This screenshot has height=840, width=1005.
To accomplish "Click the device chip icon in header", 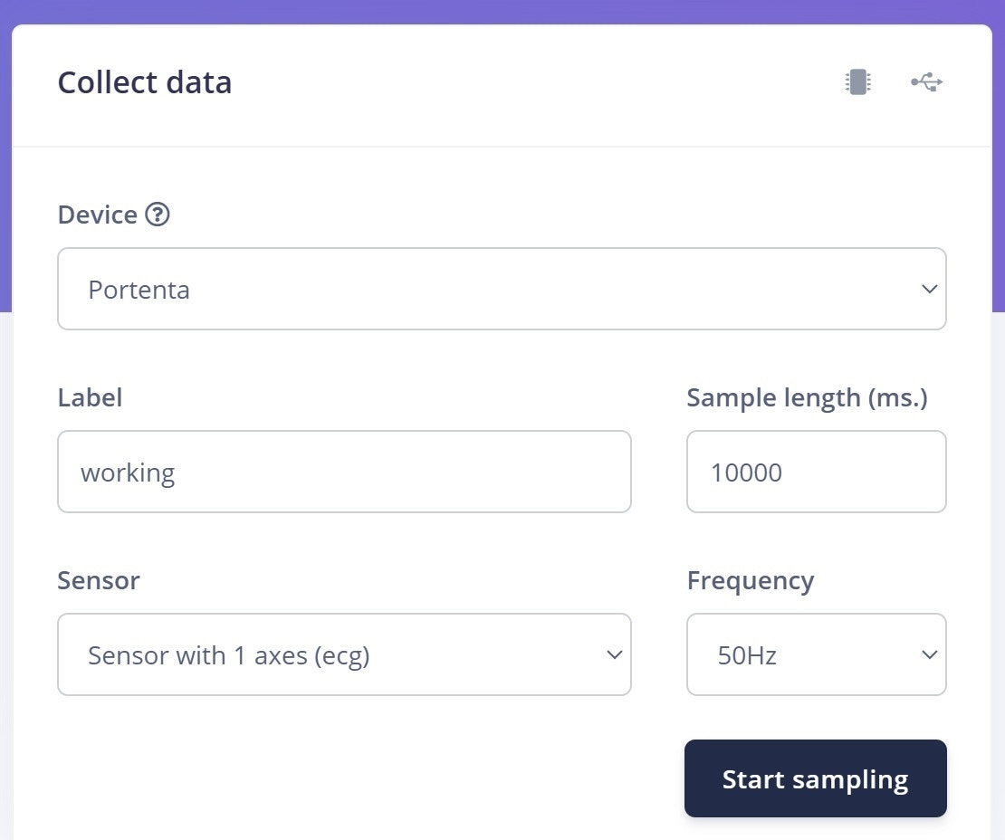I will (857, 82).
